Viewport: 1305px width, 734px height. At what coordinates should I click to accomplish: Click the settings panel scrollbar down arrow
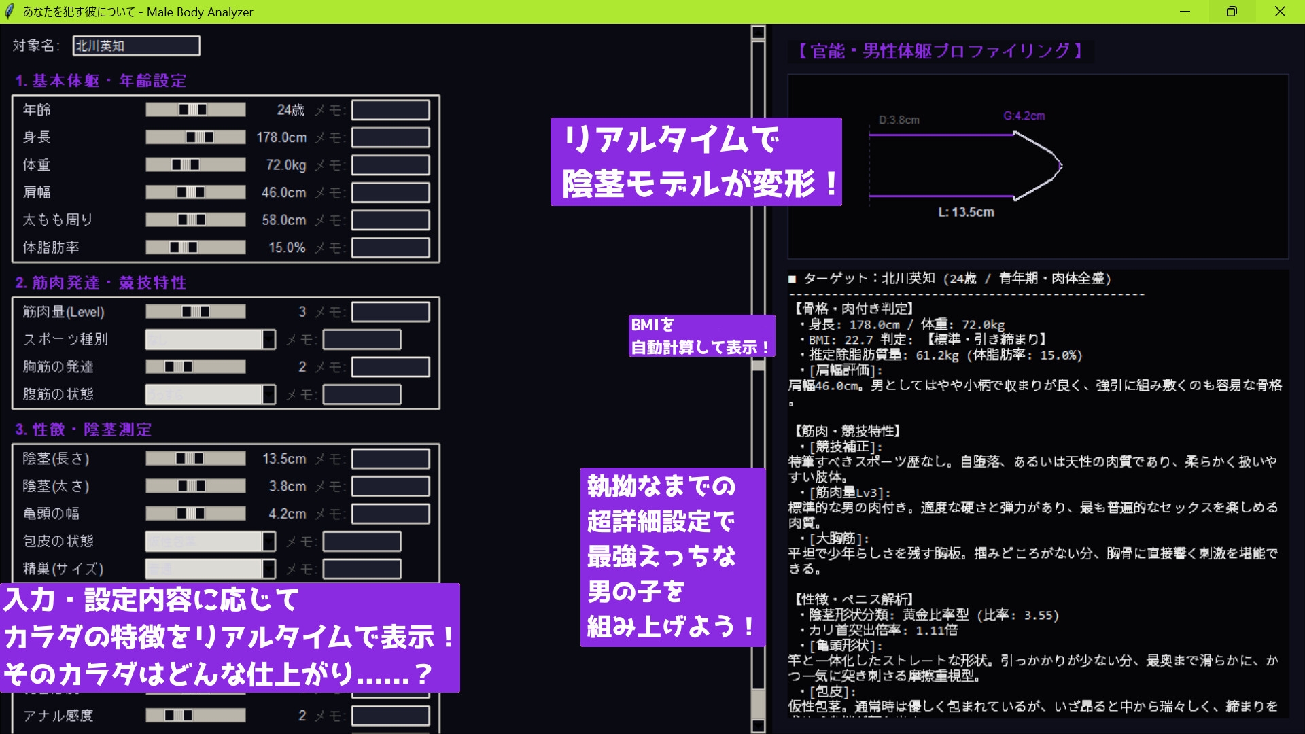pyautogui.click(x=759, y=725)
